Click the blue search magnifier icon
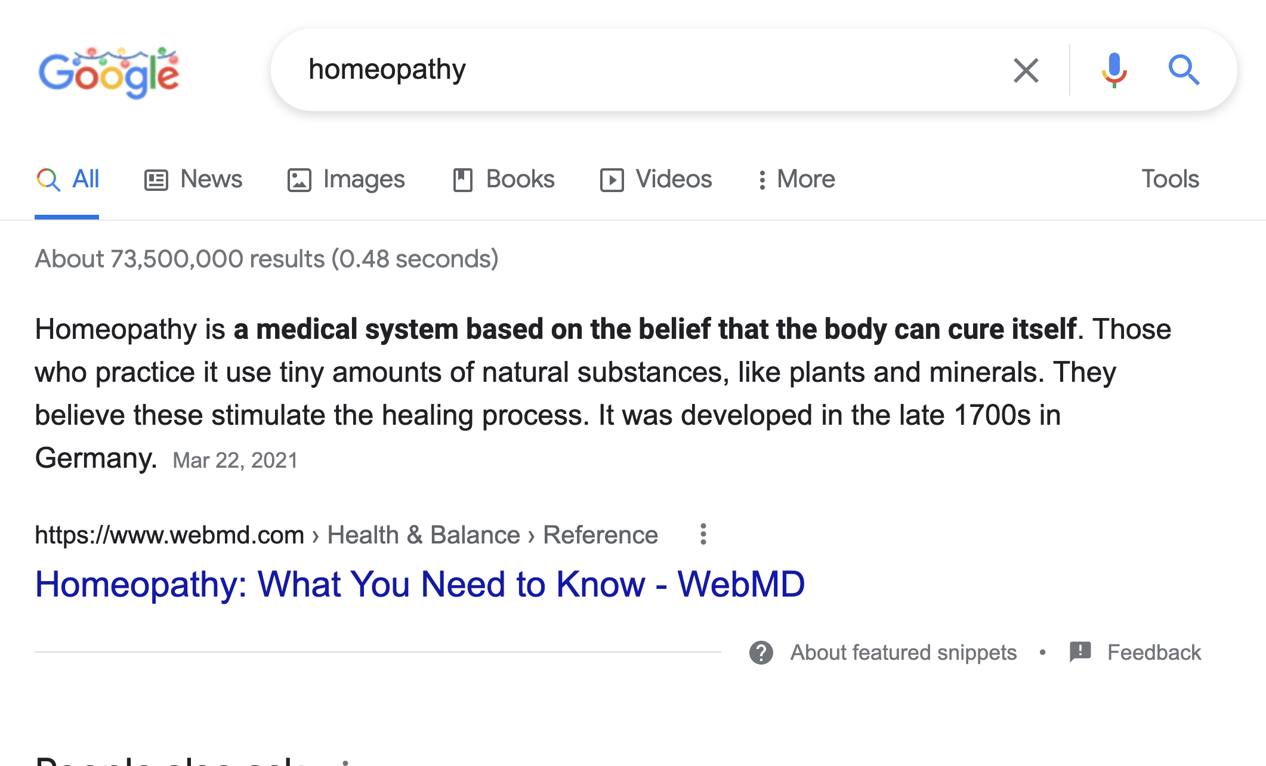The image size is (1266, 766). (x=1184, y=70)
